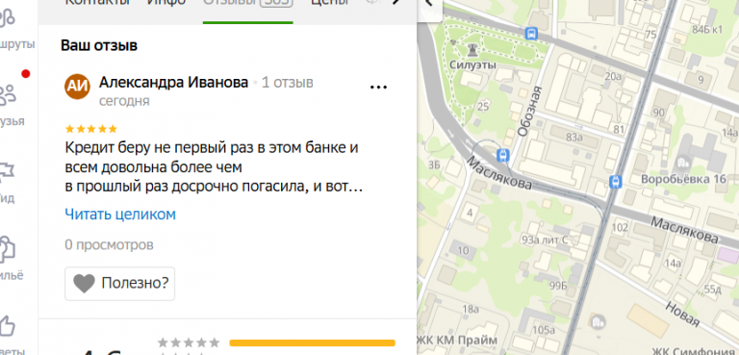Switch to the Отзывы tab

[x=248, y=4]
